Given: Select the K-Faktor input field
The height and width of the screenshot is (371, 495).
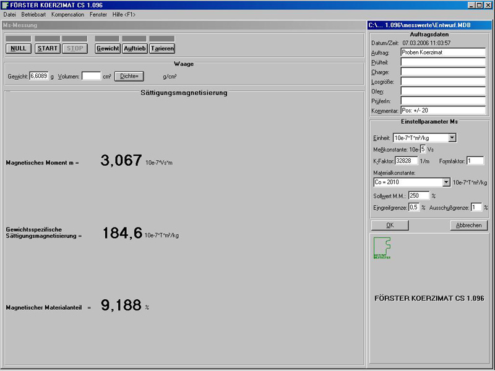Looking at the screenshot, I should 407,161.
